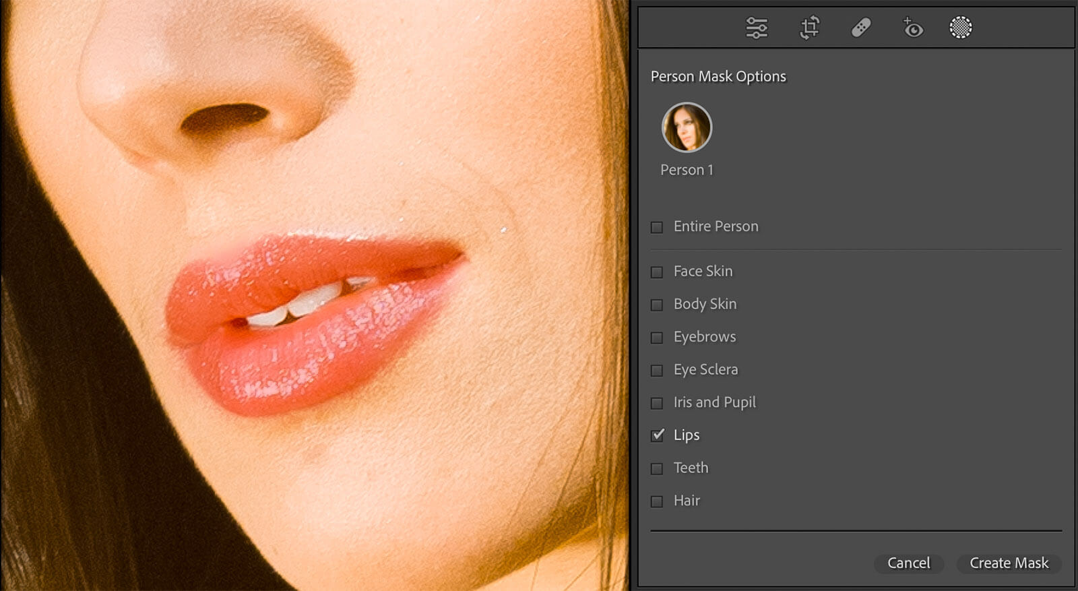
Task: Choose the Healing bandage tool
Action: pyautogui.click(x=861, y=28)
